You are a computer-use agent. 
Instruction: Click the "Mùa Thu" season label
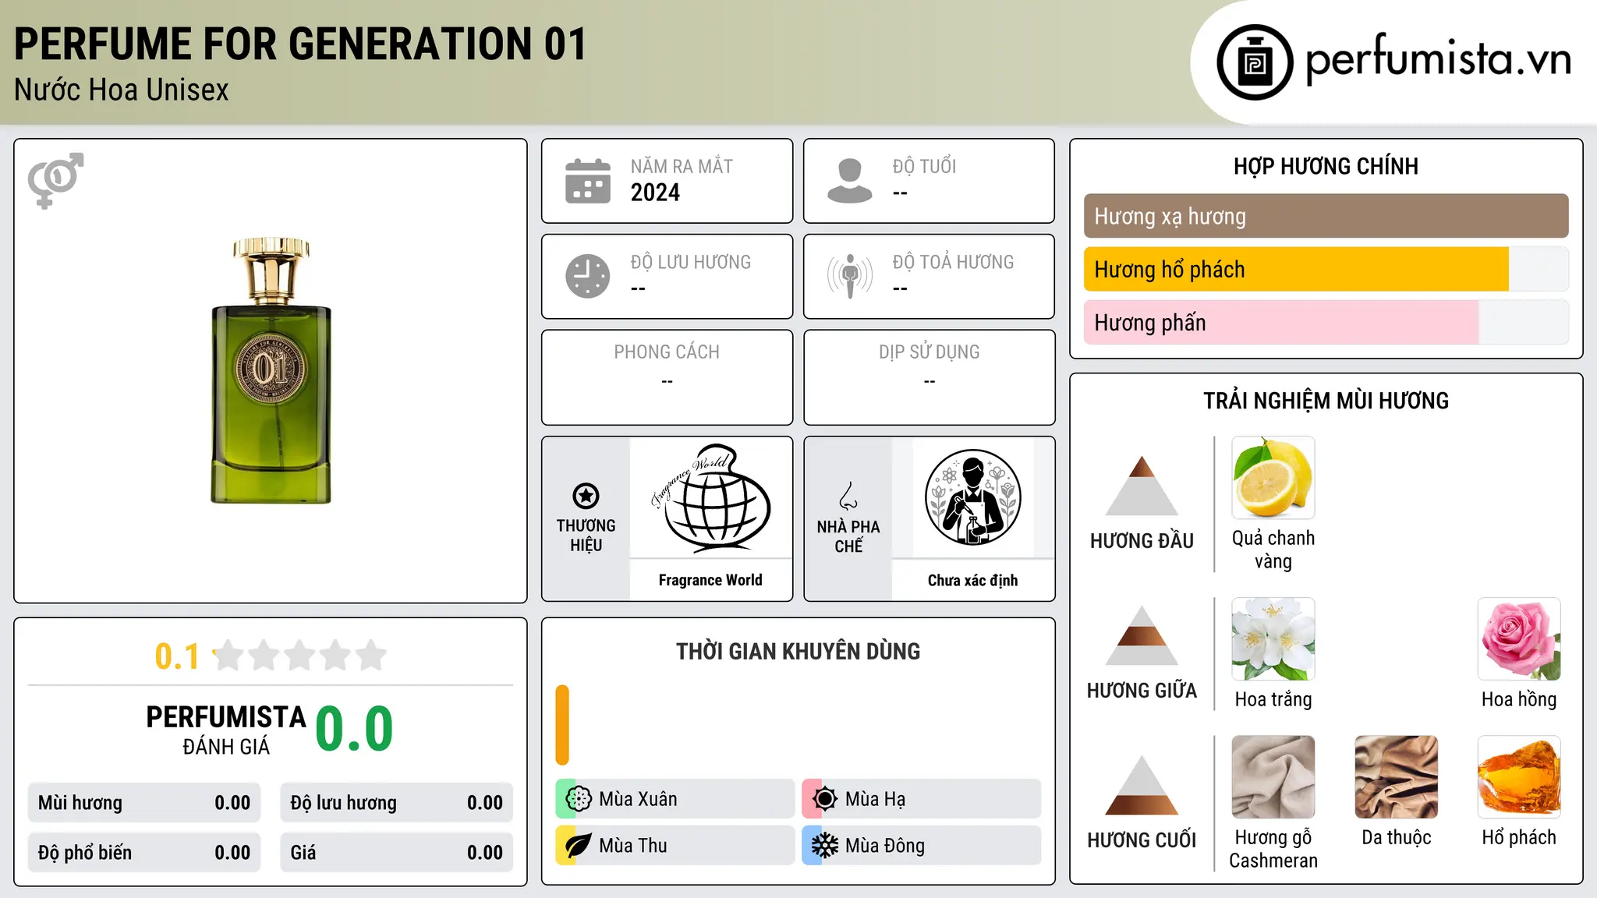point(633,846)
